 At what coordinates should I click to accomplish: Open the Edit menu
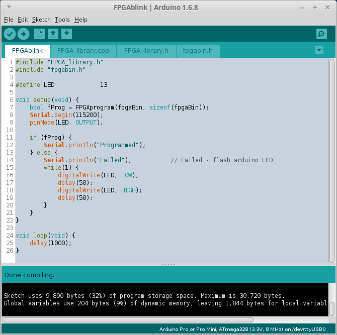click(x=23, y=20)
